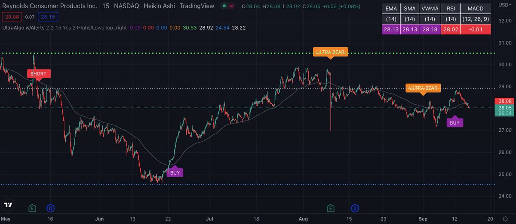
Task: Select the SHORT signal label
Action: (39, 74)
